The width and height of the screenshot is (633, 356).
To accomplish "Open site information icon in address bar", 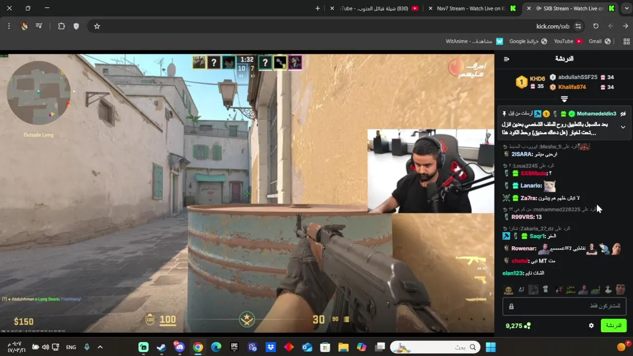I will point(578,26).
